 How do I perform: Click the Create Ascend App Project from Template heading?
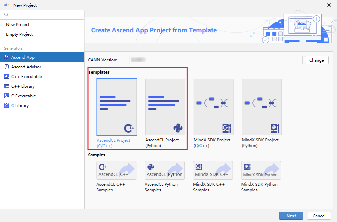pos(154,30)
